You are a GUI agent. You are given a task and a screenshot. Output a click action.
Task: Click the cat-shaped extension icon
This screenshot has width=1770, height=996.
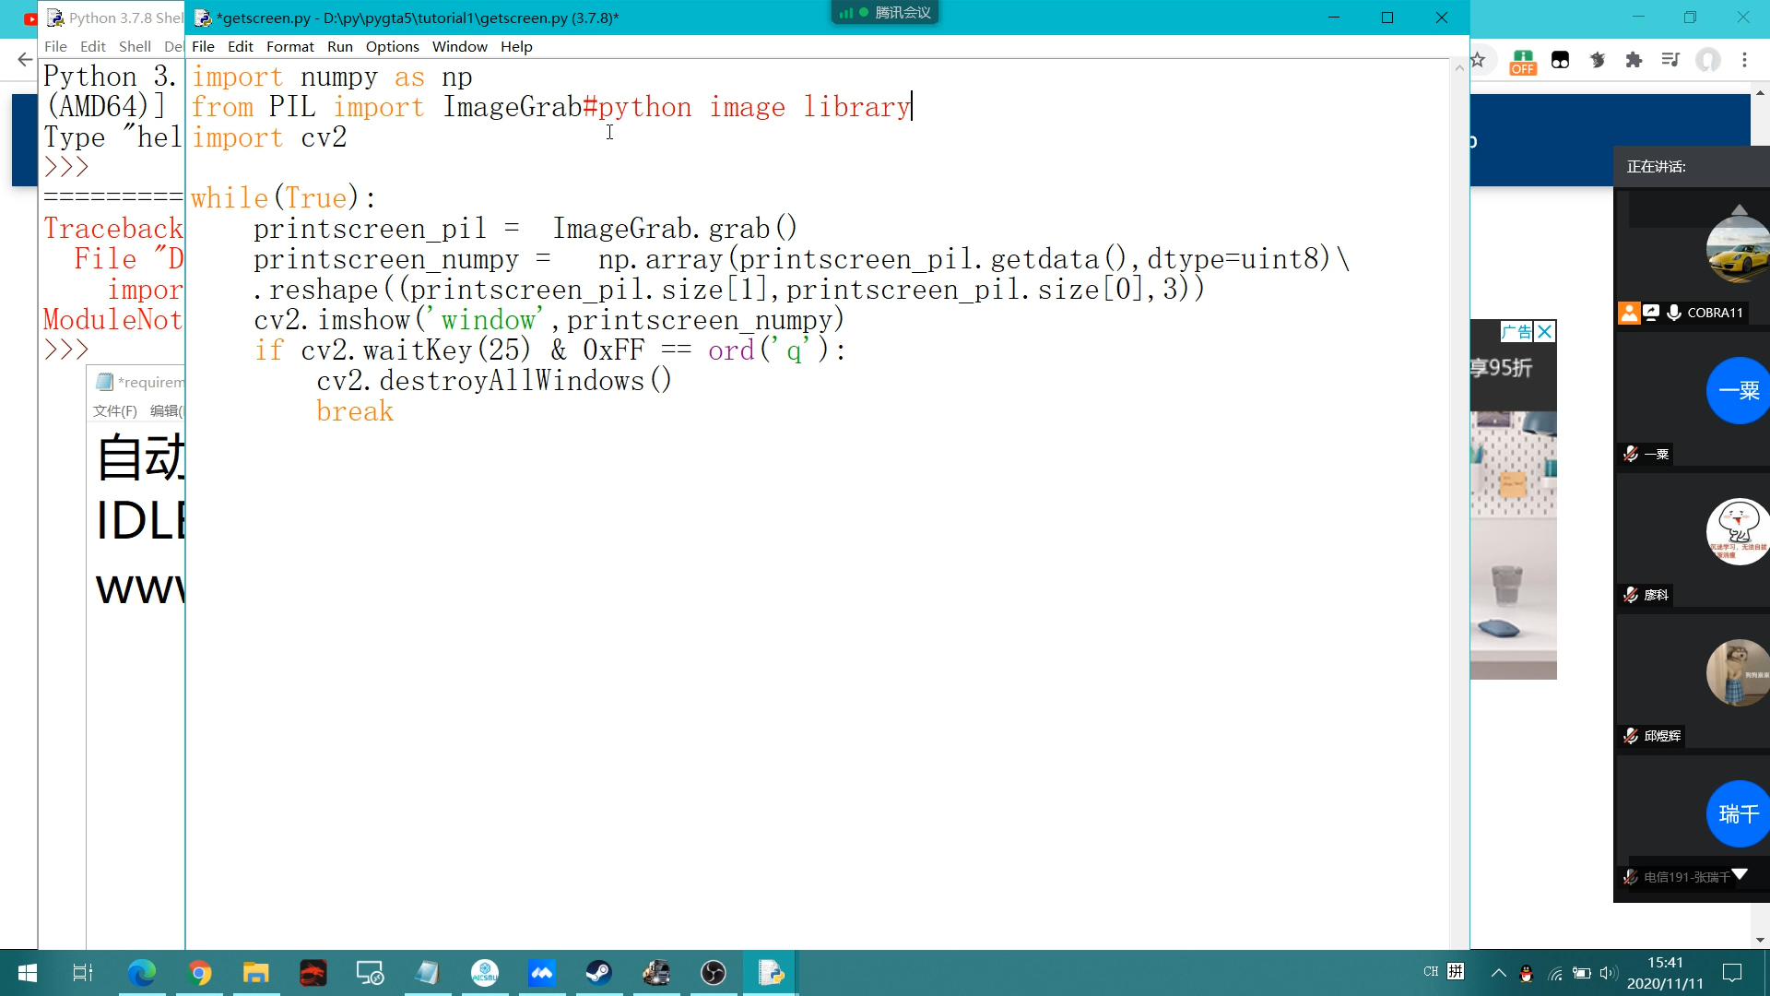pyautogui.click(x=1598, y=60)
